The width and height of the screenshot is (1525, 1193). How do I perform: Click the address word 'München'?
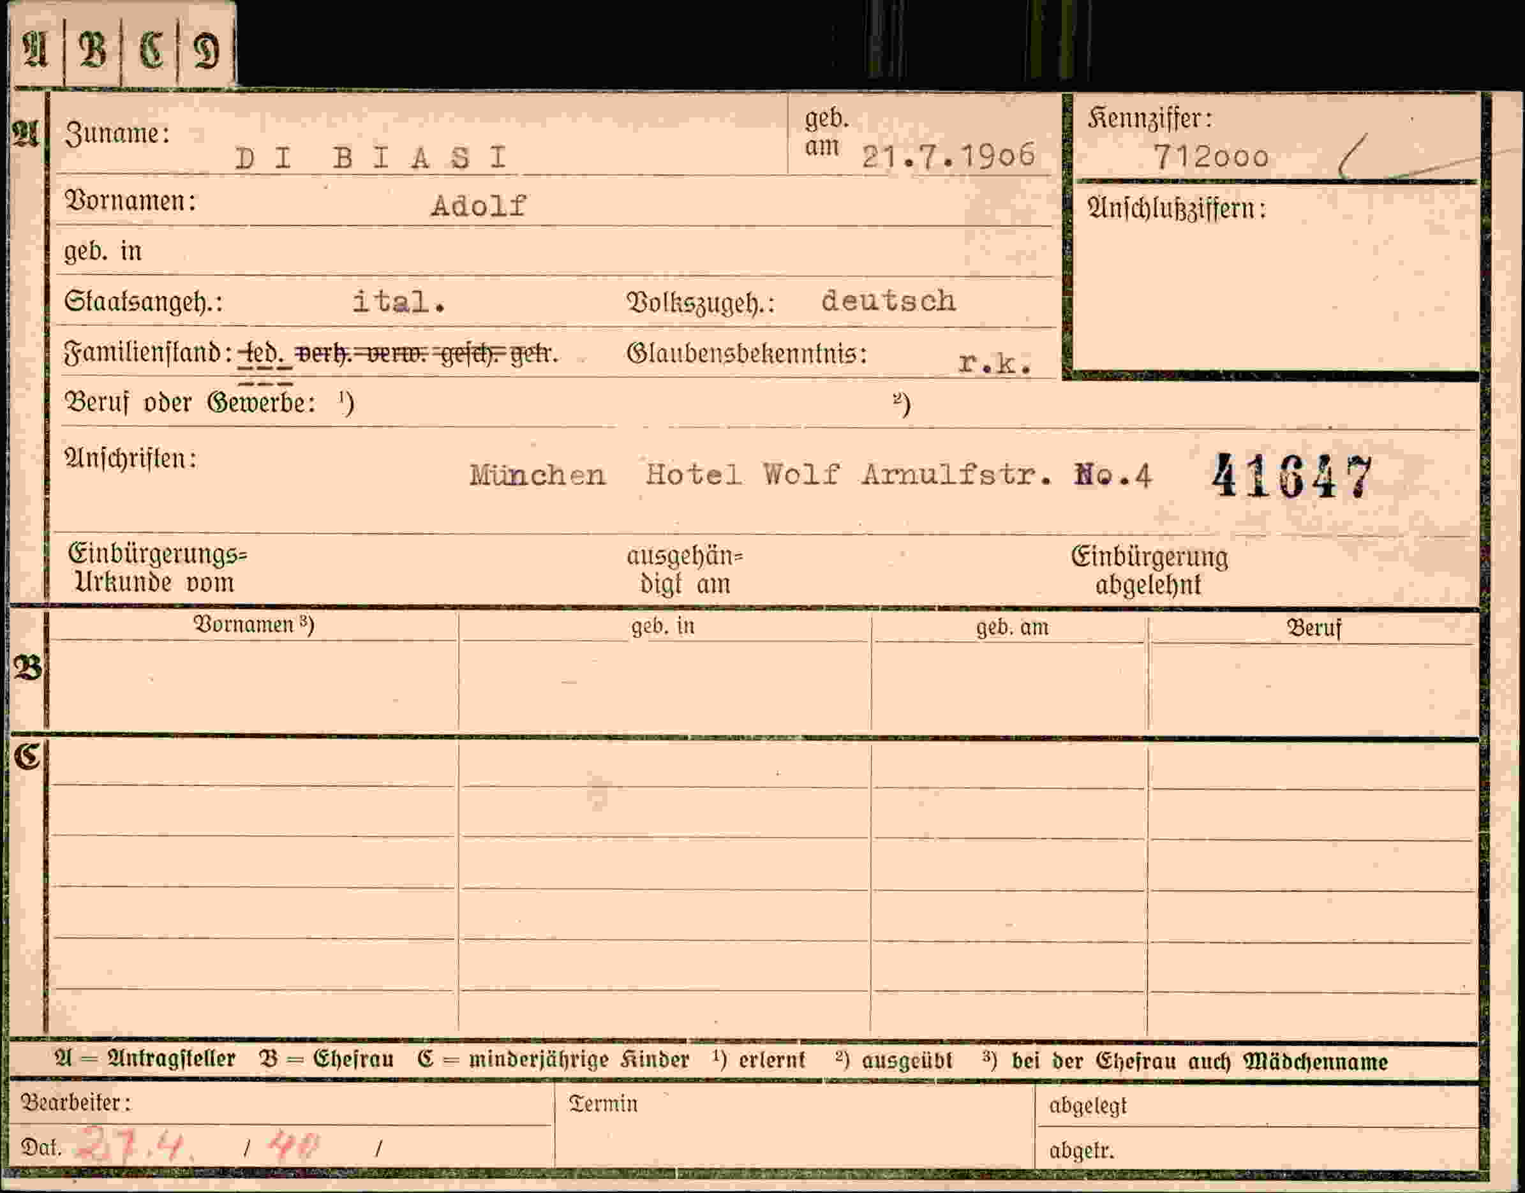(x=537, y=476)
